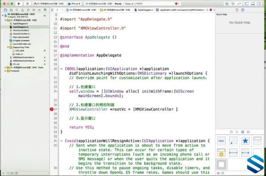The height and width of the screenshot is (176, 266).
Task: Select the Fixed Space Bar Button object
Action: click(233, 153)
